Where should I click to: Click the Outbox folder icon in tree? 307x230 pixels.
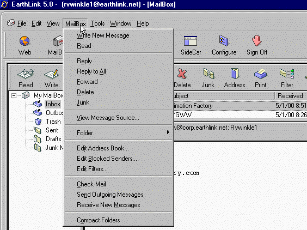[x=38, y=113]
